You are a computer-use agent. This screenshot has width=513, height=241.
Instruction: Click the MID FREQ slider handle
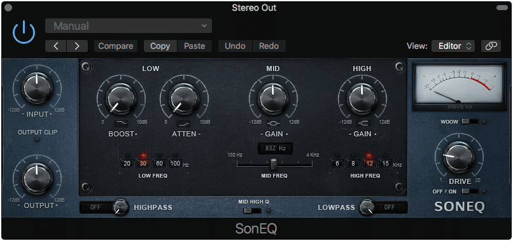(x=274, y=164)
